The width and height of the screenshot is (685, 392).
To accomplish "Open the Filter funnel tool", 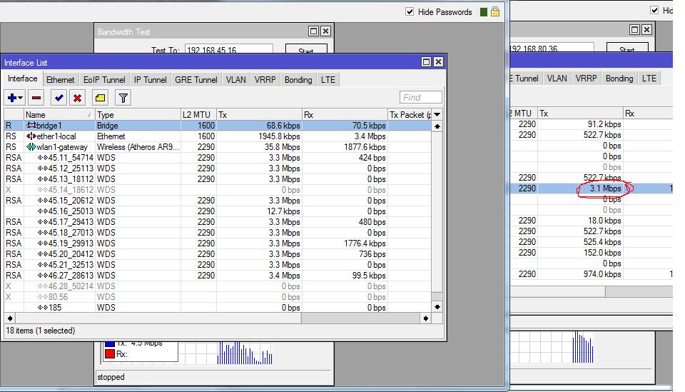I will 123,98.
